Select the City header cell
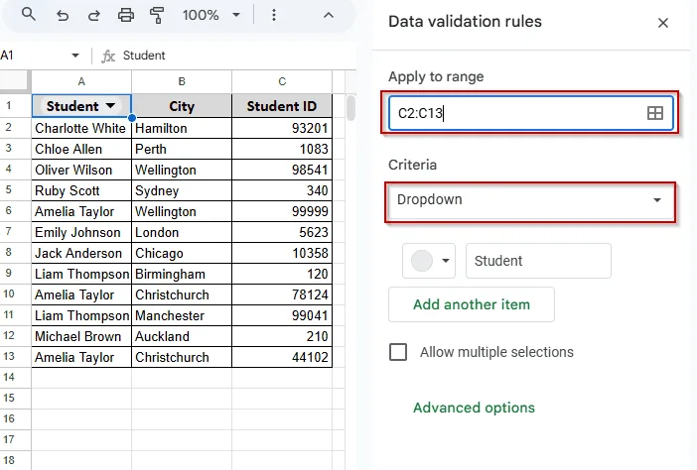Image resolution: width=697 pixels, height=470 pixels. [182, 106]
